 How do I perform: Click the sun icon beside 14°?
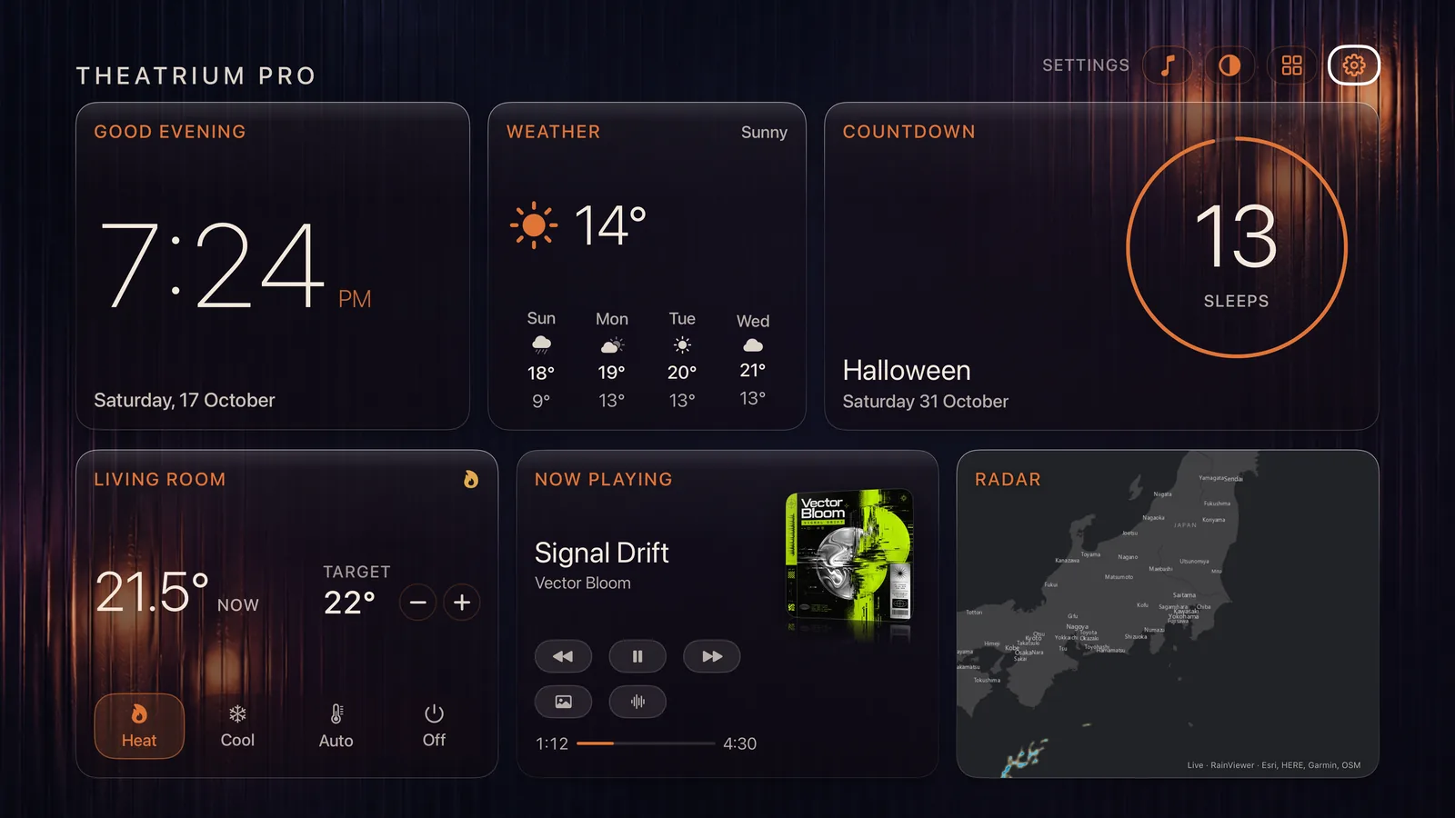tap(534, 224)
